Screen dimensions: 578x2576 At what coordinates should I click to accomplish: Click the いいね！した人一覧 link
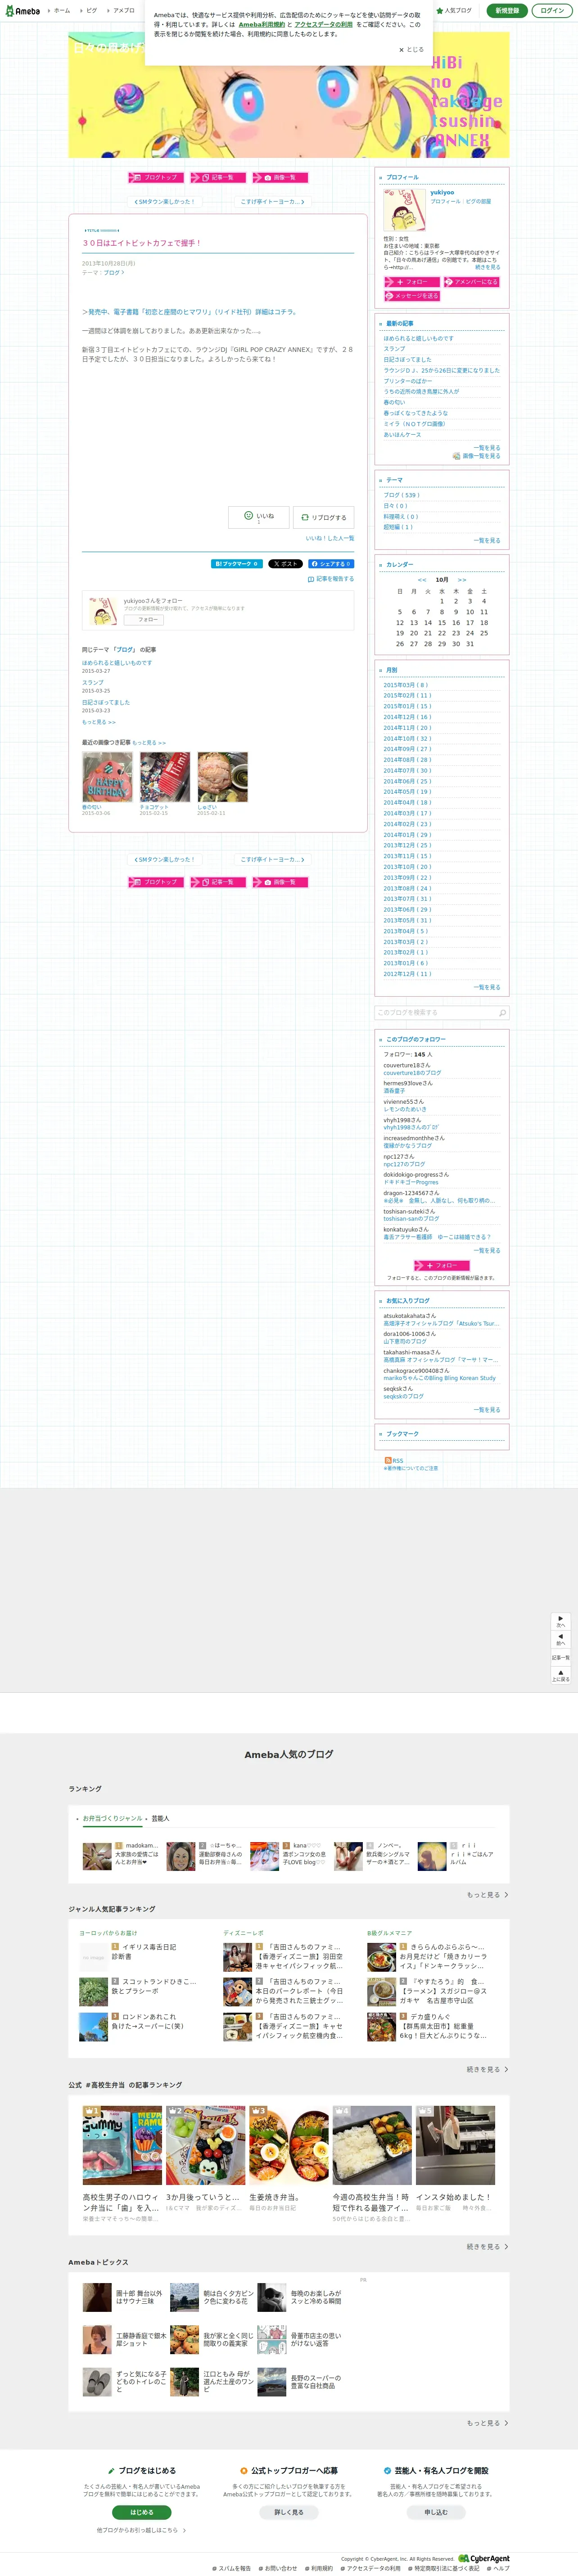330,538
